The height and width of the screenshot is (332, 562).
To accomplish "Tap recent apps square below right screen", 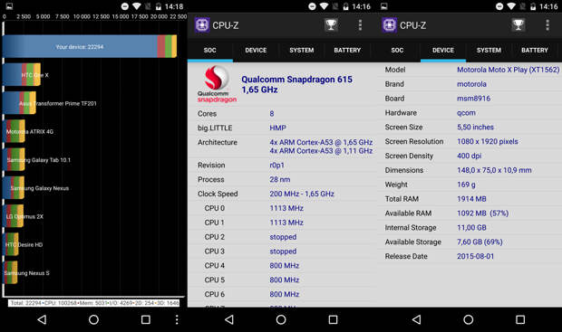I will pos(520,319).
